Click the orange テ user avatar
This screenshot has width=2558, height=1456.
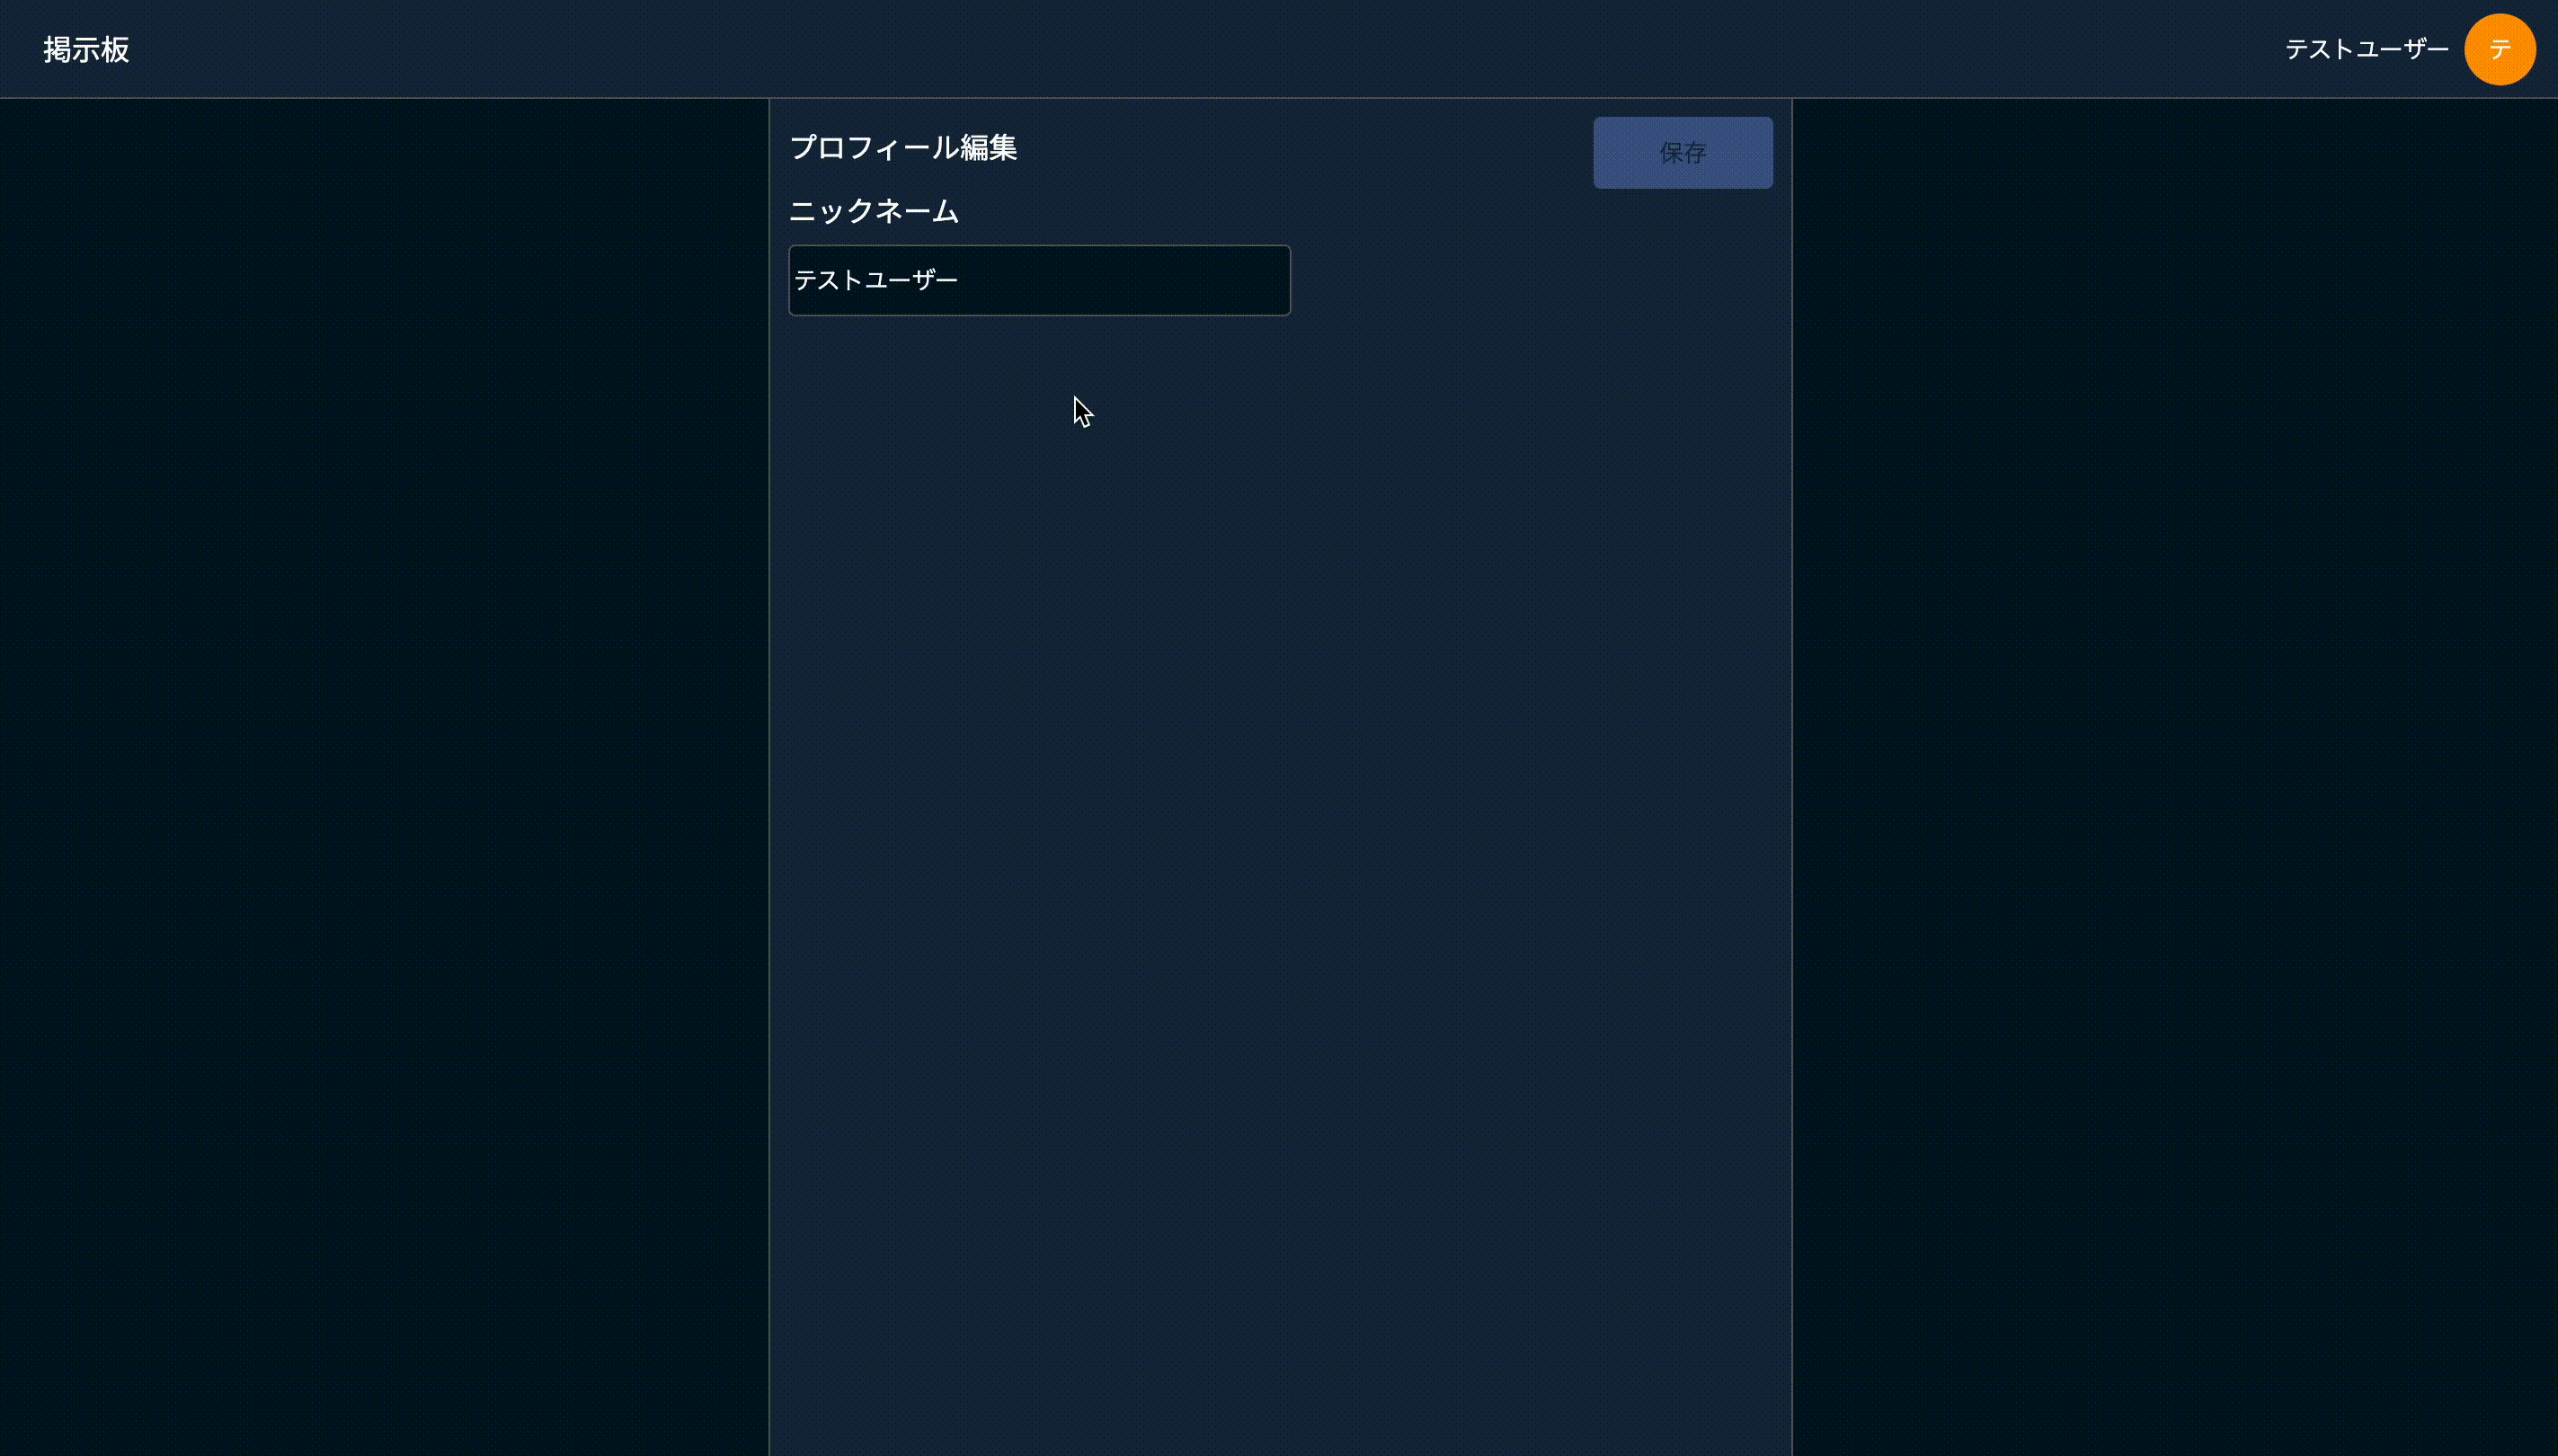(x=2499, y=49)
